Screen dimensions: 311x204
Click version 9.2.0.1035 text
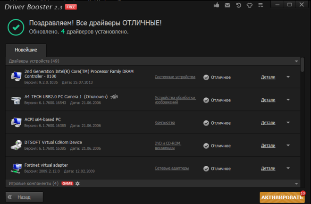[x=41, y=82]
